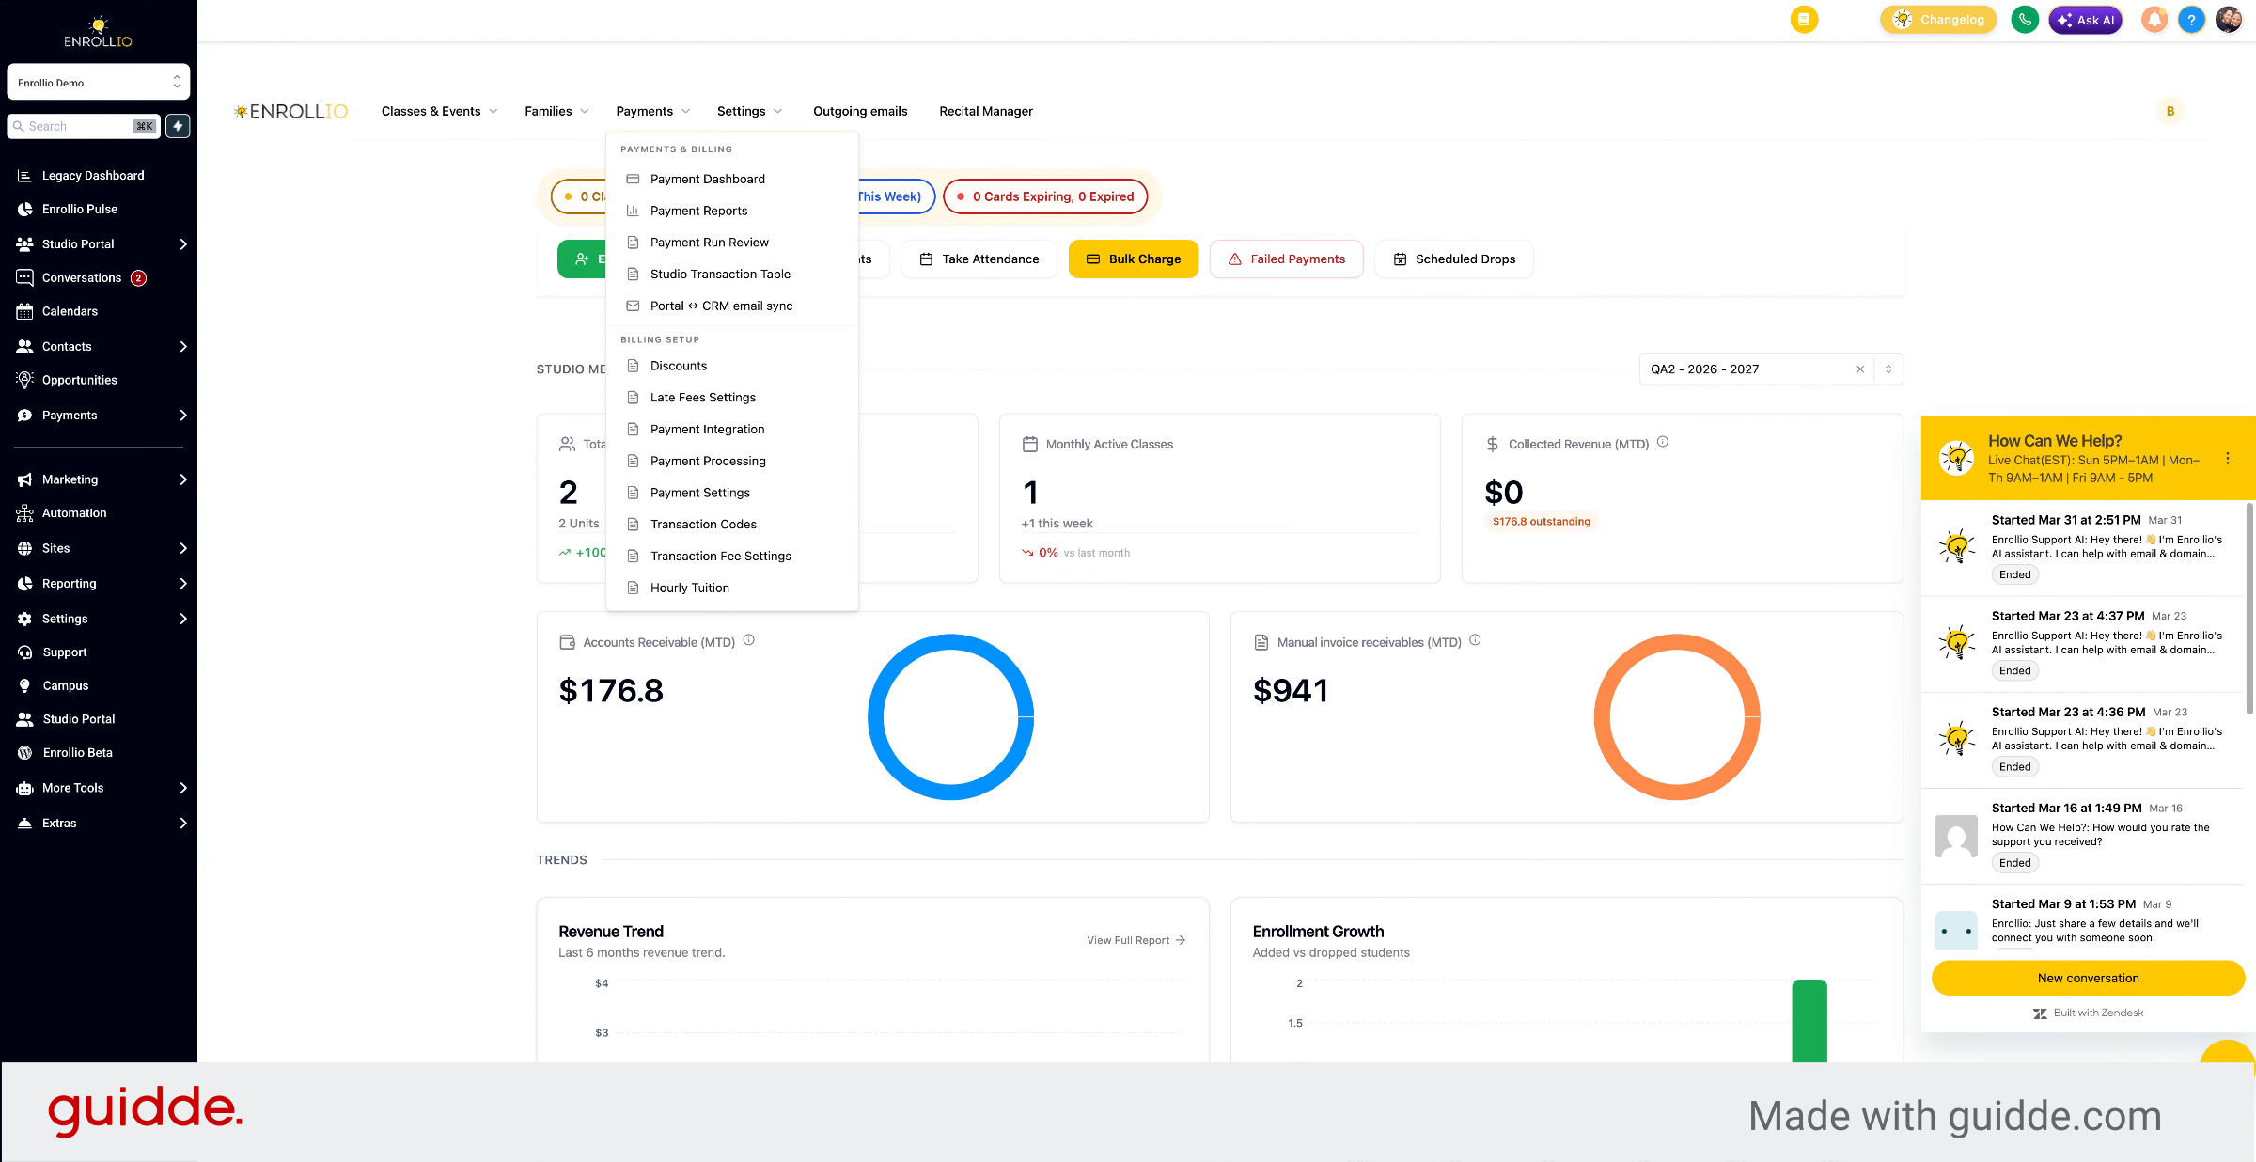Start a New conversation in chat

[2088, 978]
